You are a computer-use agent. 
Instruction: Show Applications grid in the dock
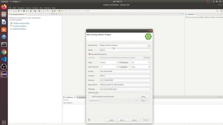point(4,122)
